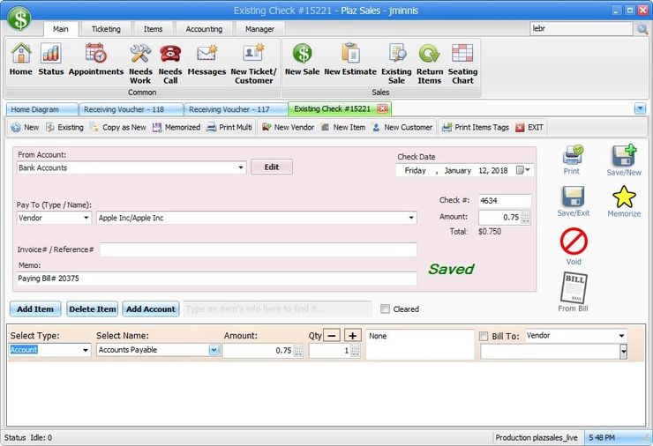The height and width of the screenshot is (446, 653).
Task: Open Memorized checks toolbar item
Action: tap(176, 127)
